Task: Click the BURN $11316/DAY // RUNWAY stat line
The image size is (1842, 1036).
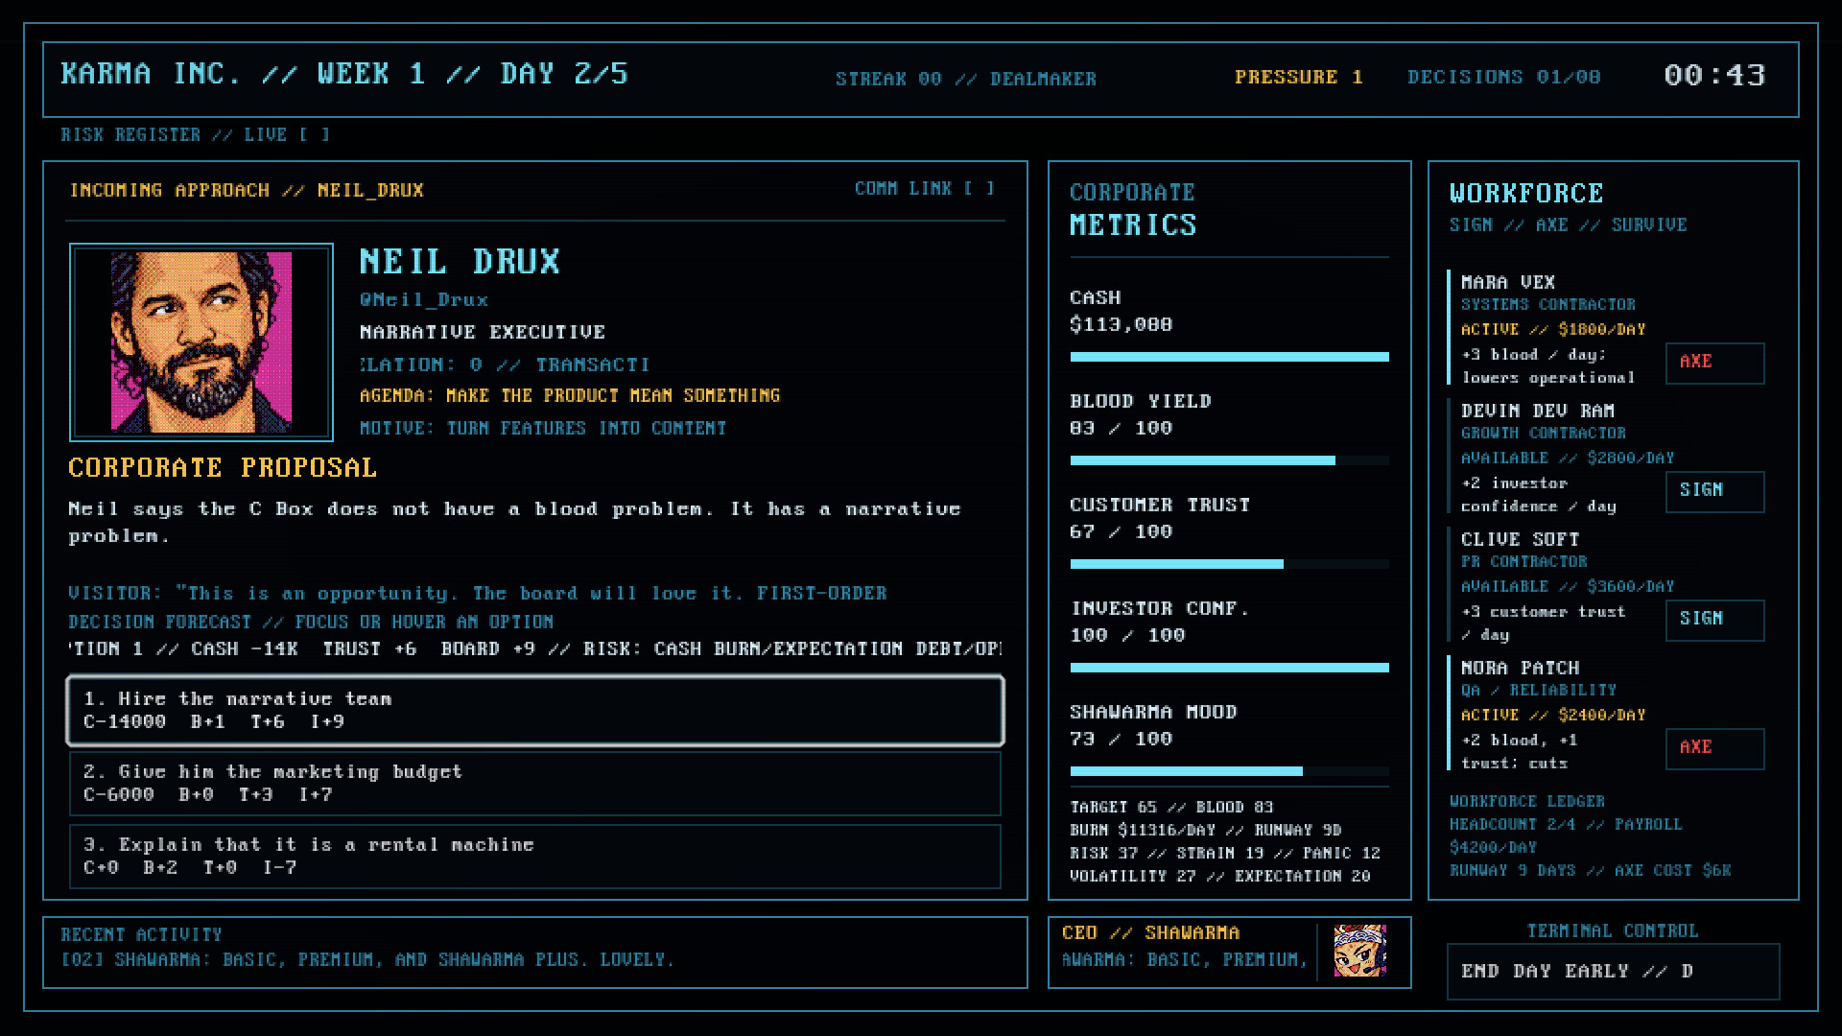Action: tap(1206, 830)
